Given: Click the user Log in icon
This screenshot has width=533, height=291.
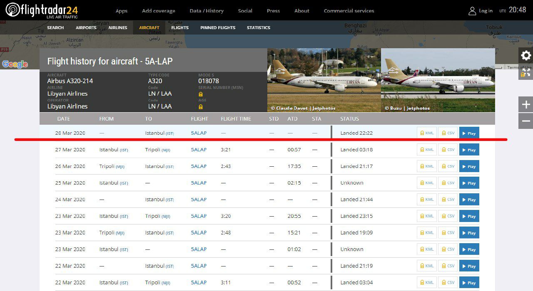Looking at the screenshot, I should [472, 11].
